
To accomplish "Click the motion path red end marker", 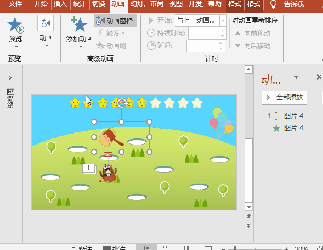I will tap(108, 154).
